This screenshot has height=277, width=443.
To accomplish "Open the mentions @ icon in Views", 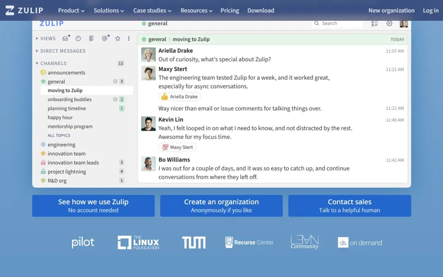I will tap(105, 38).
